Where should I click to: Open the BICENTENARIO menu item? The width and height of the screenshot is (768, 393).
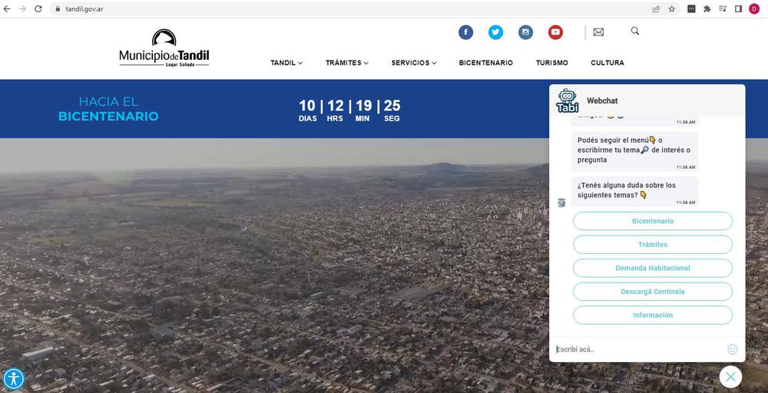pos(486,63)
